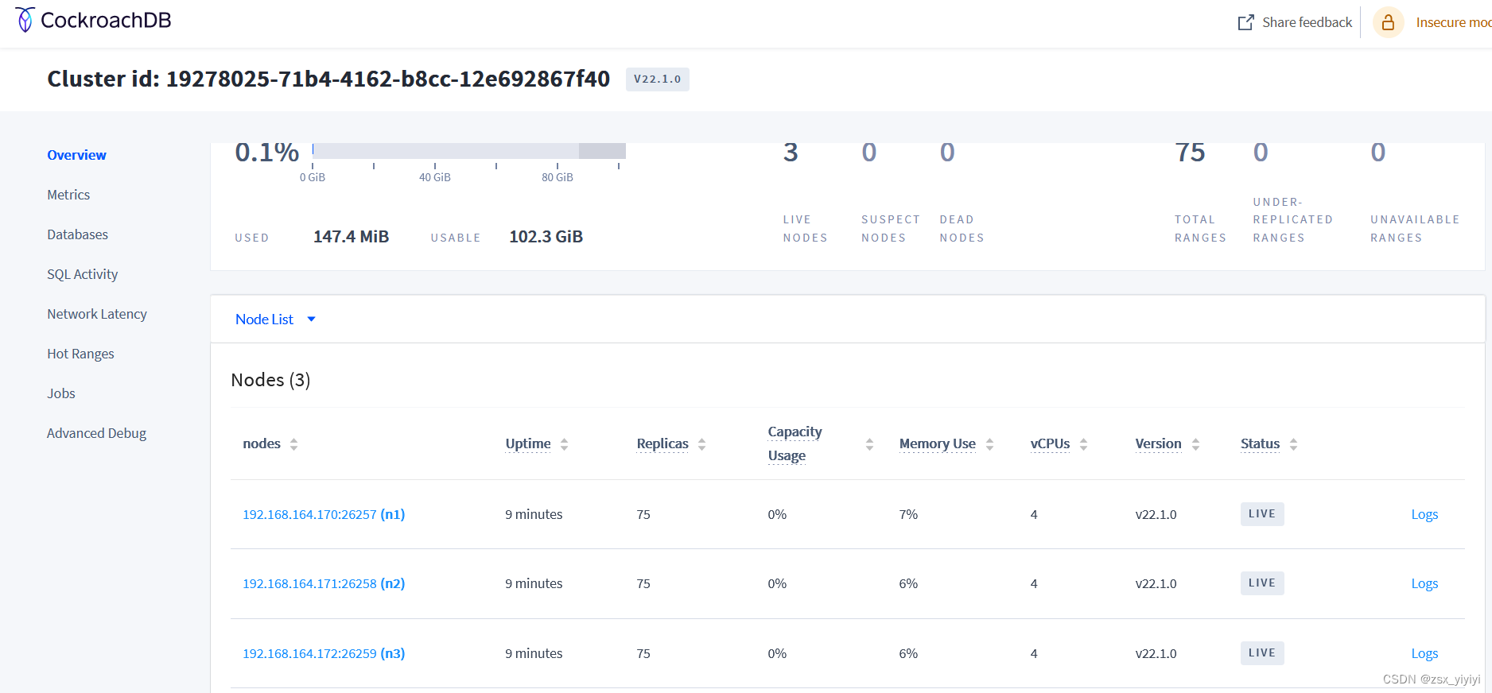Open the Databases page
The width and height of the screenshot is (1492, 693).
(x=77, y=234)
